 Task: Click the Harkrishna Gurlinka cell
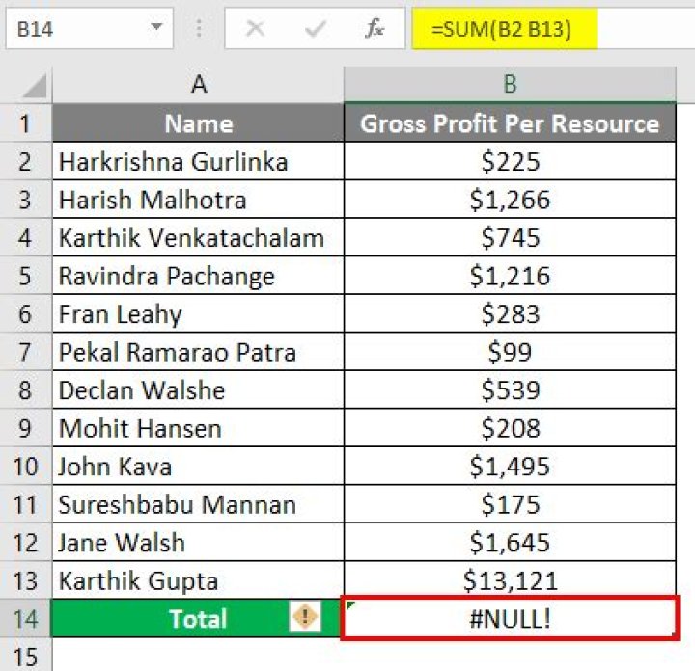pos(198,161)
